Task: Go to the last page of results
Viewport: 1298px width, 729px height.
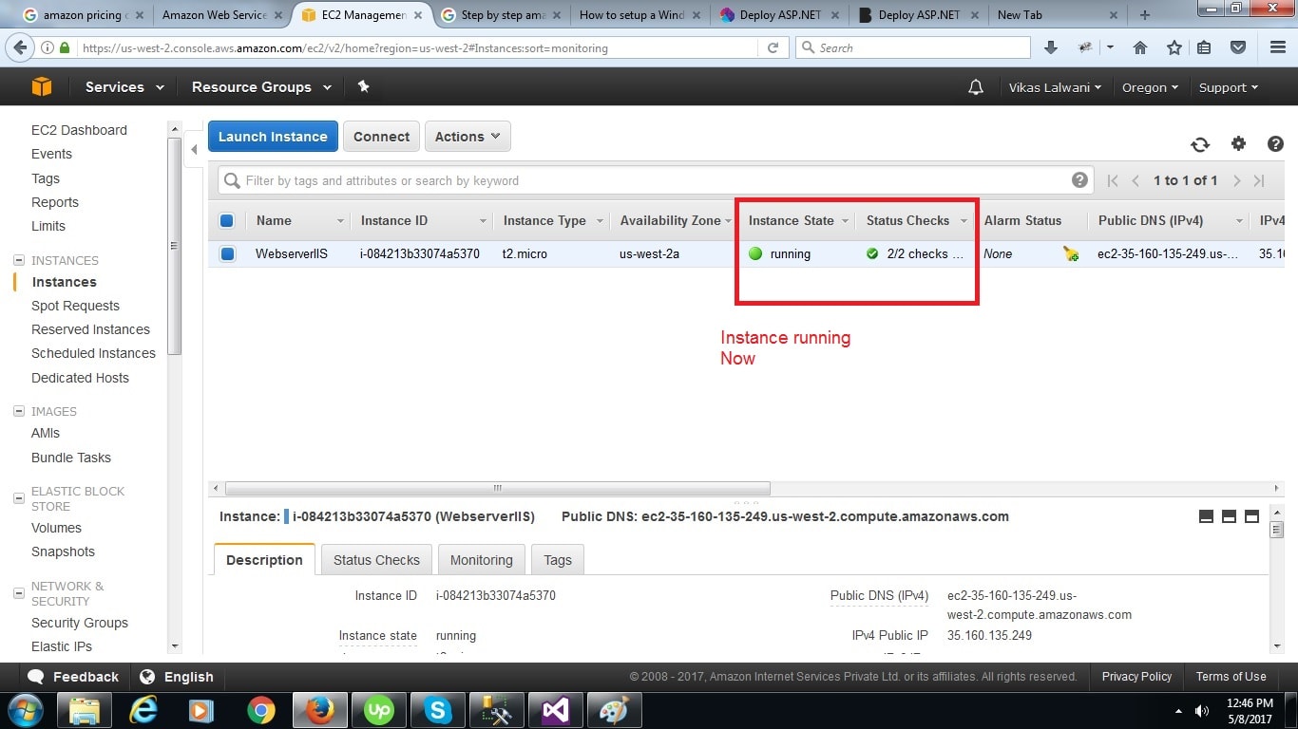Action: [1259, 180]
